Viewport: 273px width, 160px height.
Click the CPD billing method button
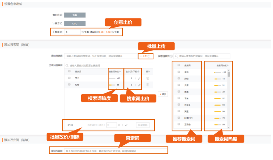[x=75, y=23]
